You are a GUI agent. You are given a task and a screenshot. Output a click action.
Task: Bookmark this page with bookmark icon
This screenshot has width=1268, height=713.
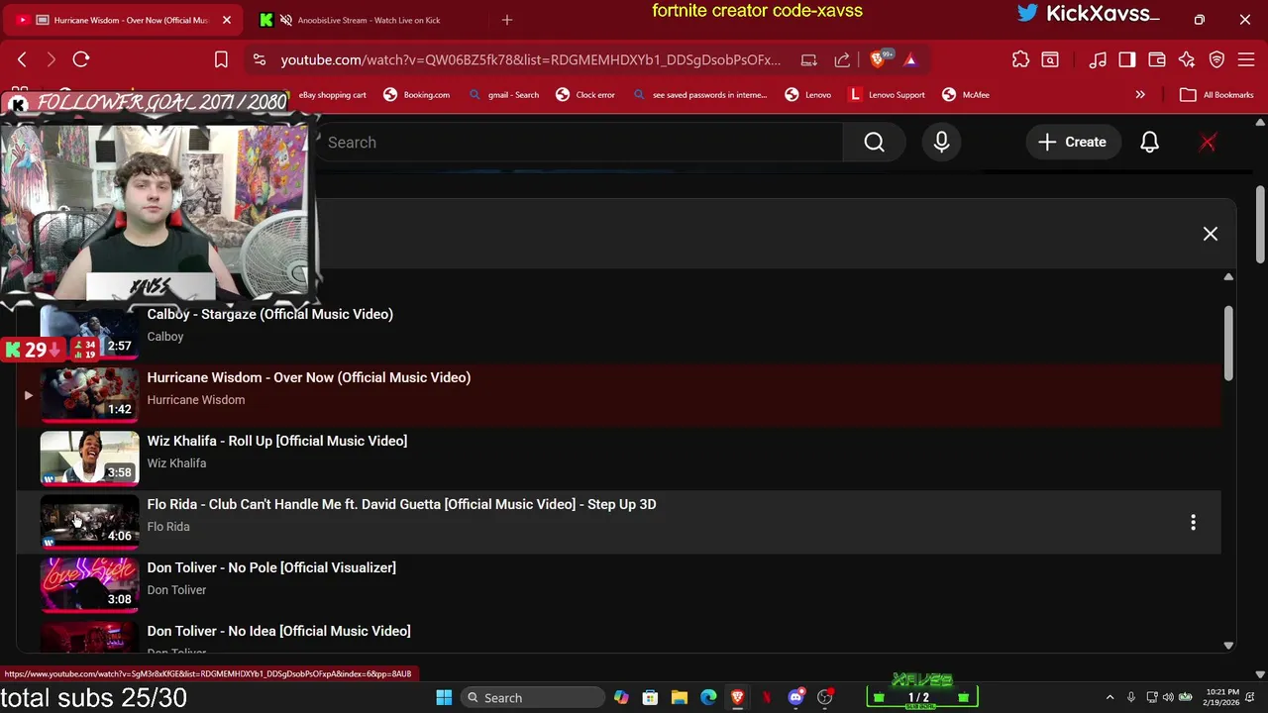click(x=221, y=59)
